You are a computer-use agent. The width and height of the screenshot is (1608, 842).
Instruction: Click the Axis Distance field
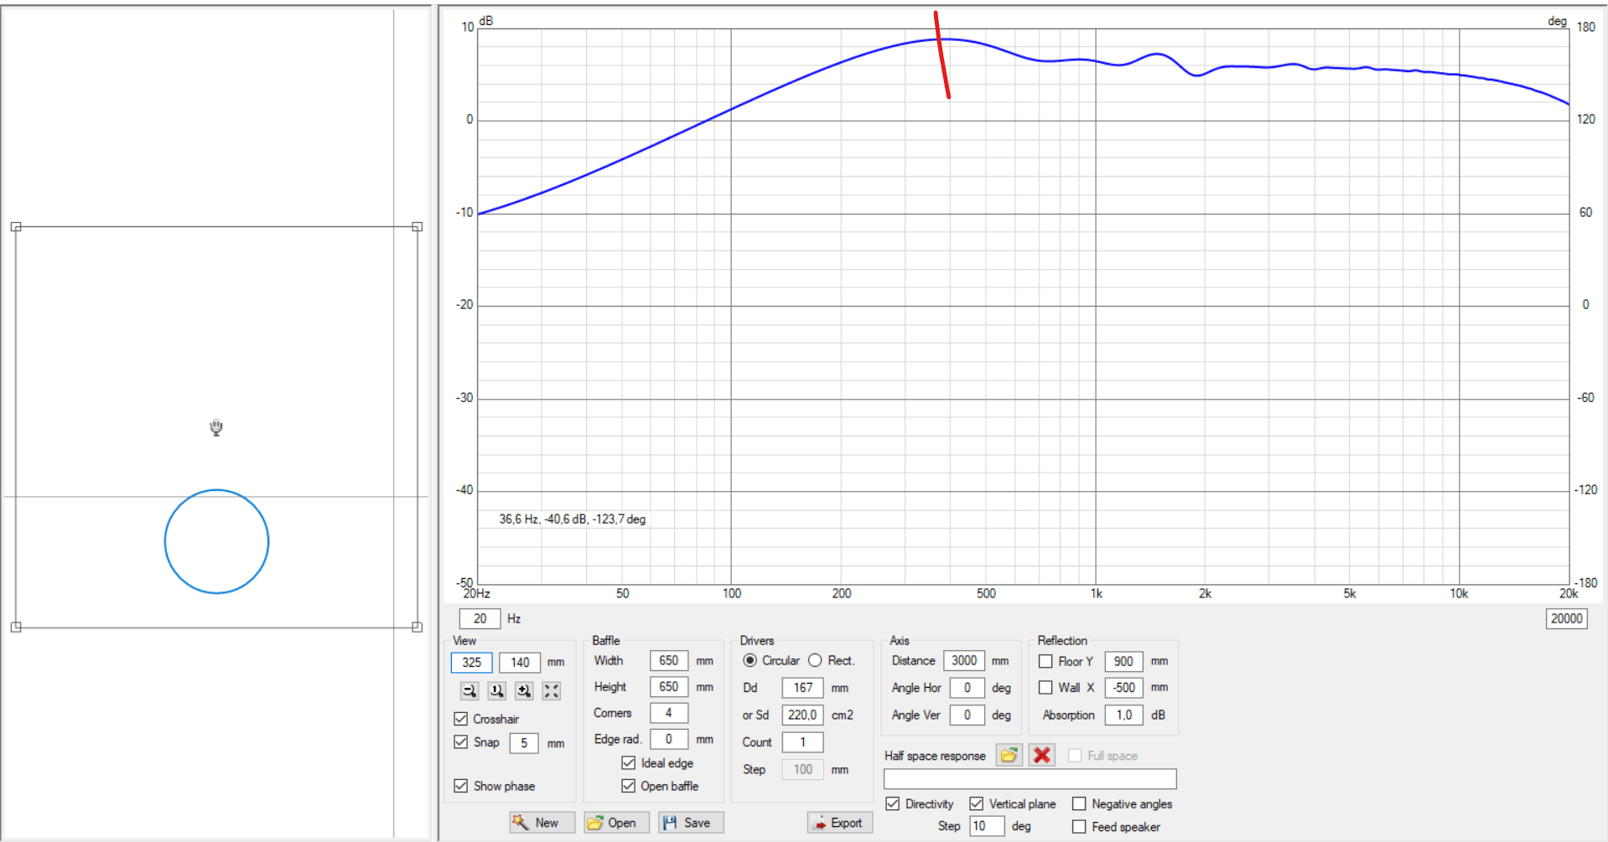(x=964, y=661)
